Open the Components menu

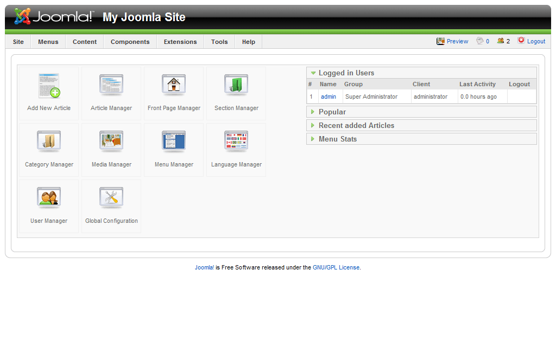130,42
